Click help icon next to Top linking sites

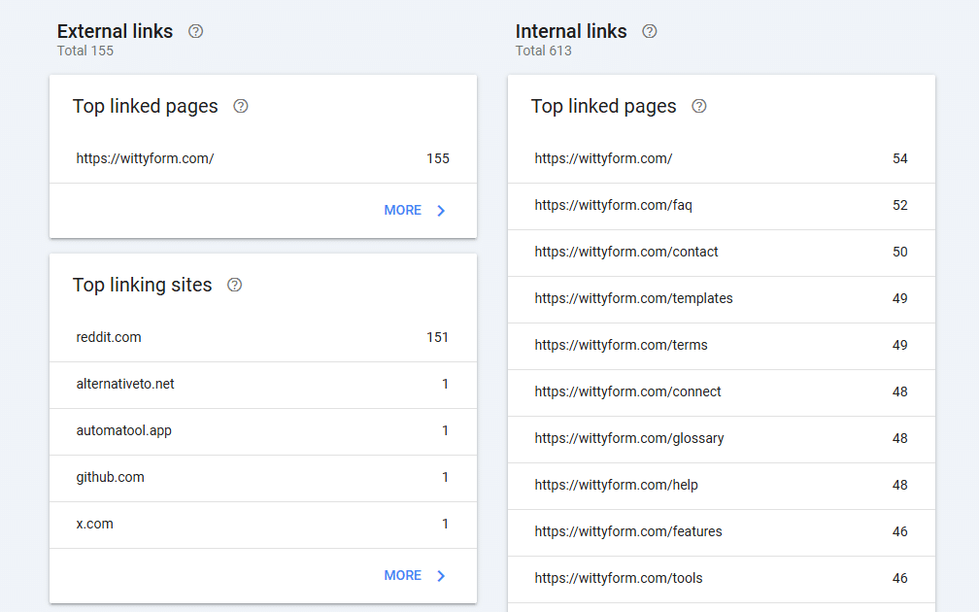234,285
